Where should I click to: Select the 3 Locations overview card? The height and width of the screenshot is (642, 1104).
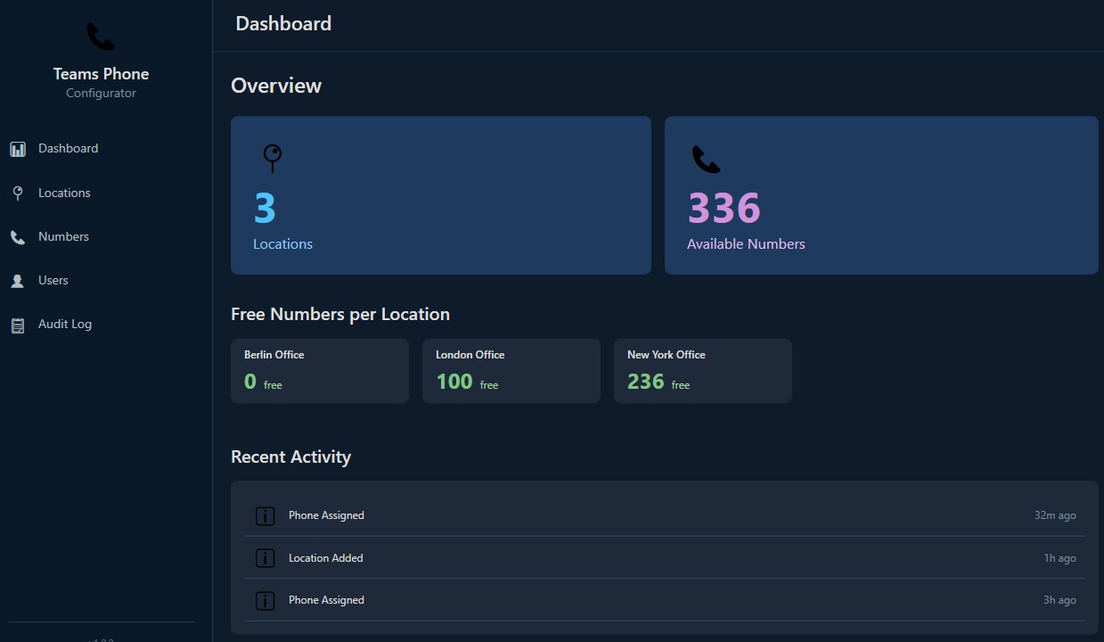[441, 195]
